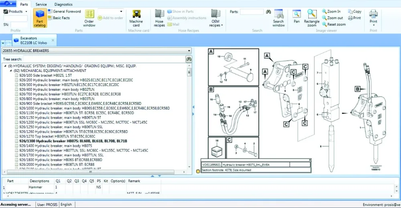Select 926/2000 Hydraulic breaker HB08TLN 8T
The image size is (401, 208).
(x=57, y=164)
